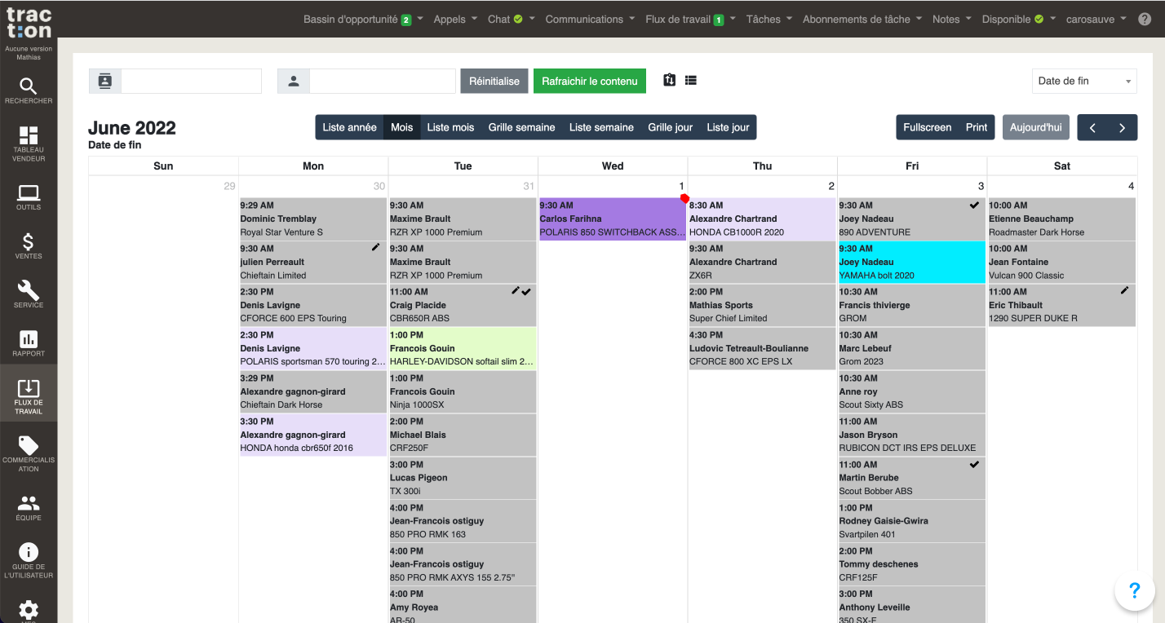1165x623 pixels.
Task: Open the carosauve user menu
Action: (1096, 19)
